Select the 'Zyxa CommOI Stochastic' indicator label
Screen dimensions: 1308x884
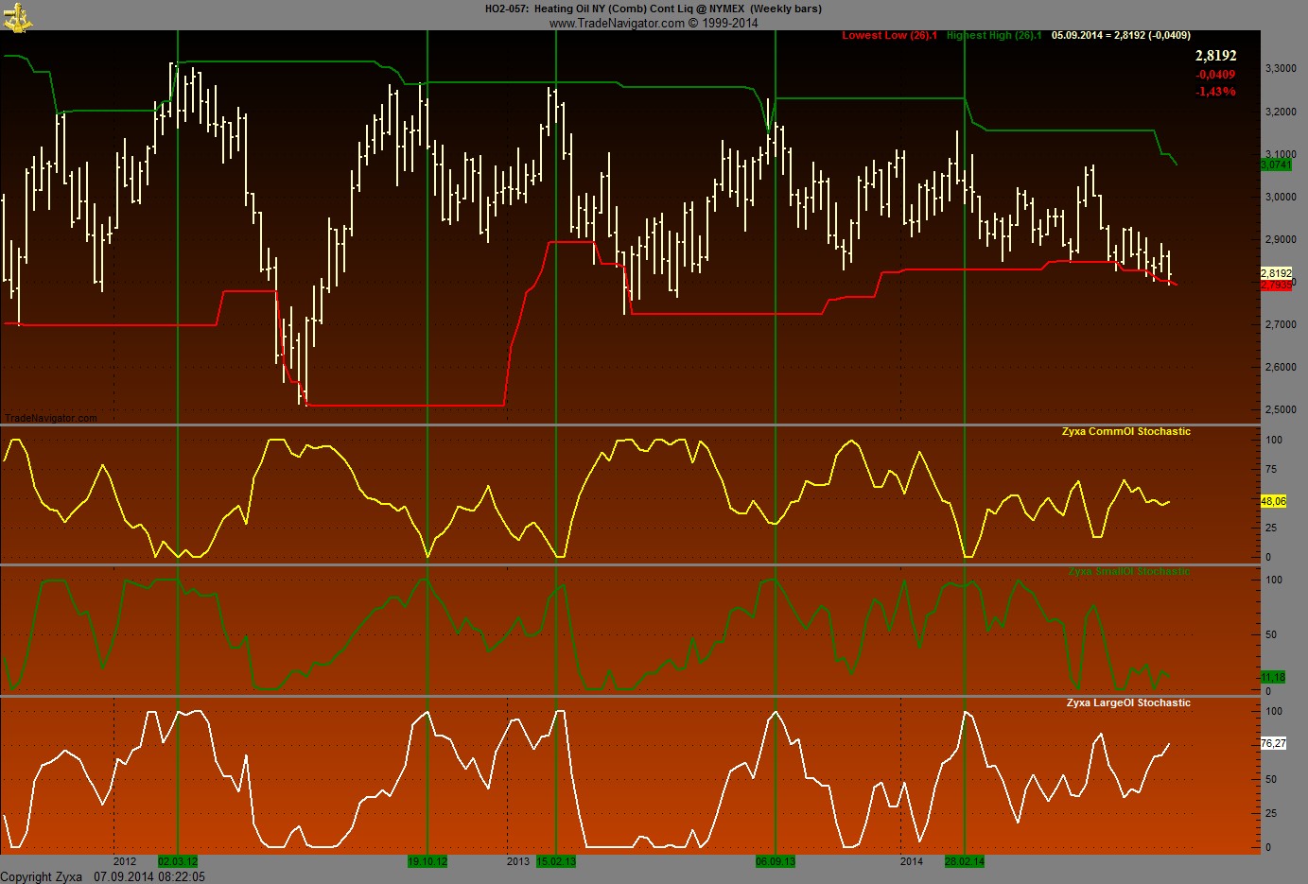tap(1126, 431)
